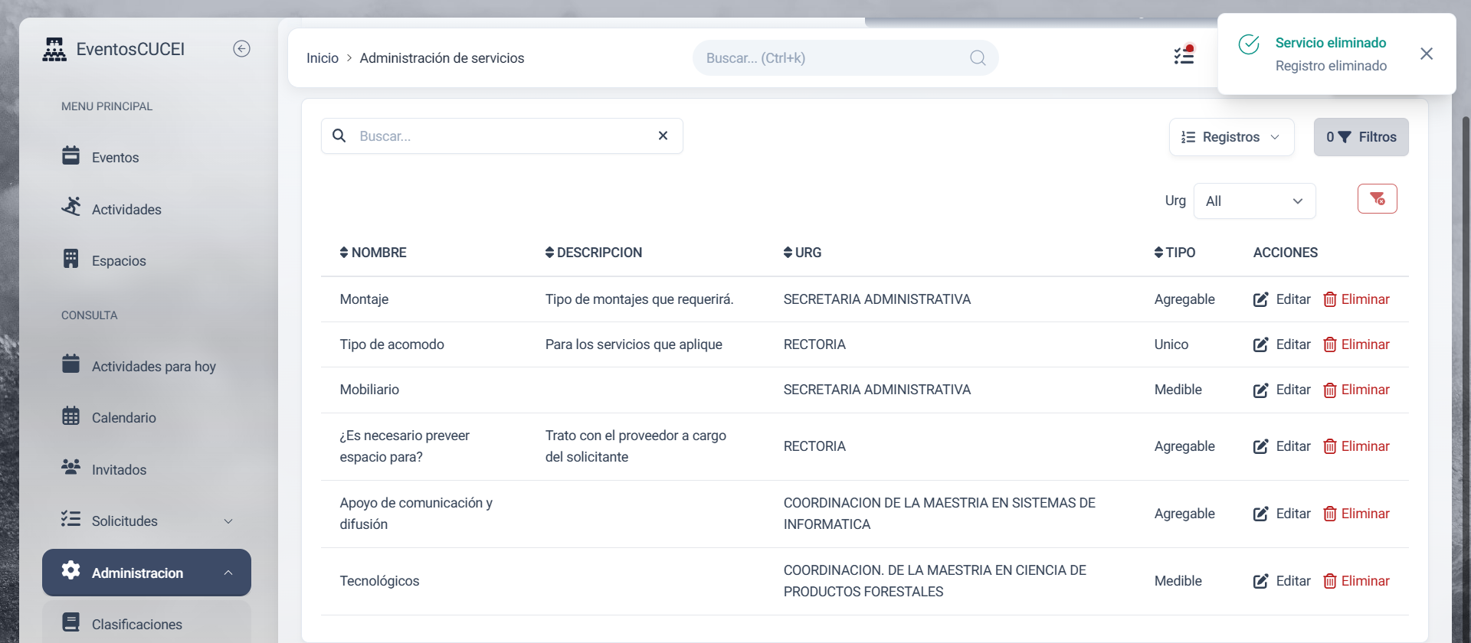
Task: Edit the Mobiliario service
Action: coord(1282,390)
